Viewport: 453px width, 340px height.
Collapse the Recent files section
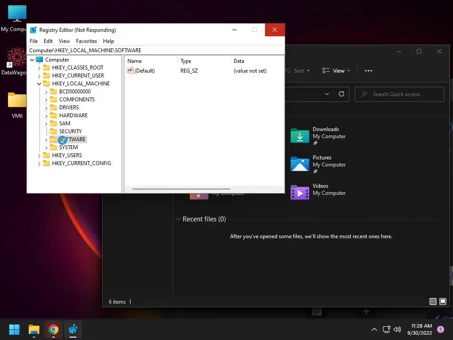pyautogui.click(x=178, y=219)
